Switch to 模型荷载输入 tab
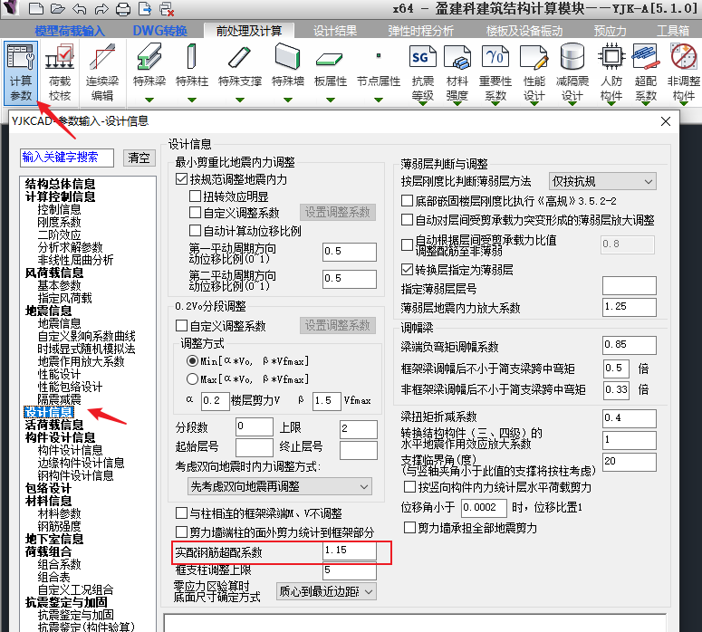Viewport: 702px width, 632px height. click(x=69, y=31)
